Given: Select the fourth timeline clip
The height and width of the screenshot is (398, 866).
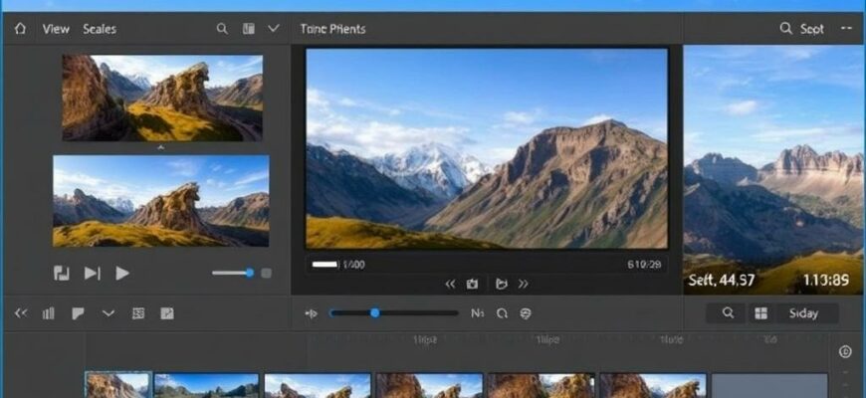Looking at the screenshot, I should 430,386.
